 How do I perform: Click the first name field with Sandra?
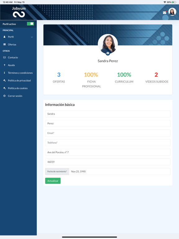(108, 114)
